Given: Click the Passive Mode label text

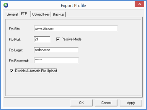Looking at the screenshot, I should (x=71, y=39).
